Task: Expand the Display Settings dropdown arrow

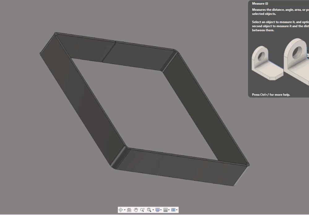Action: pyautogui.click(x=161, y=210)
